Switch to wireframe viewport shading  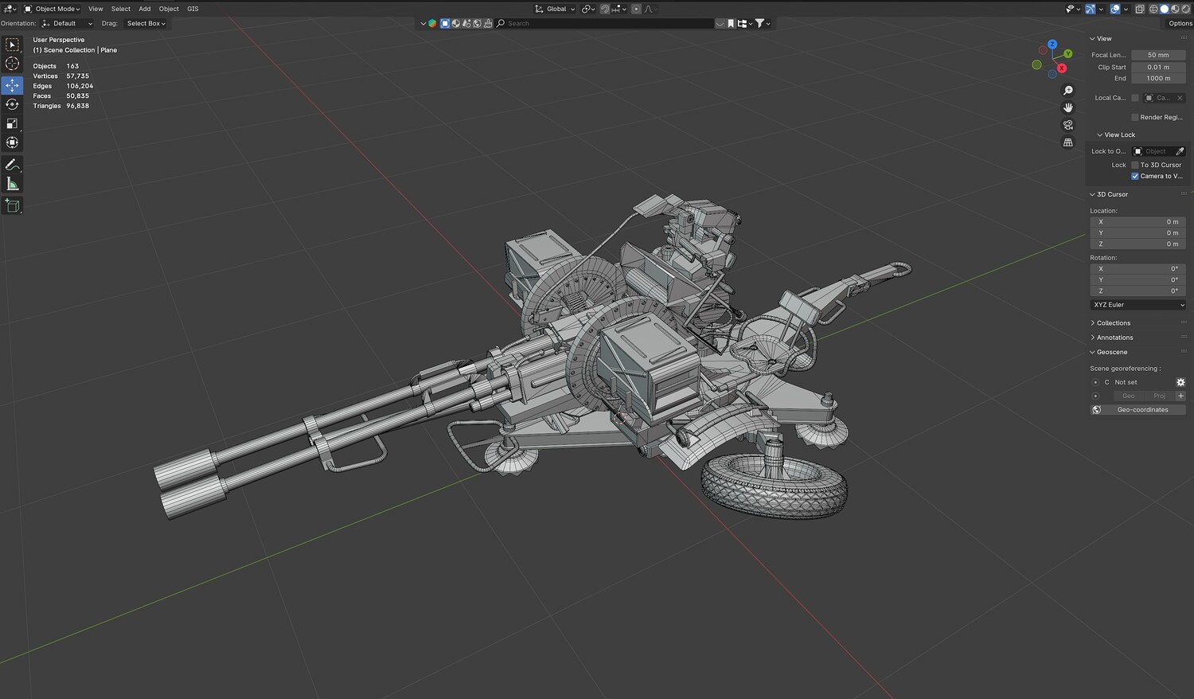[x=1153, y=9]
